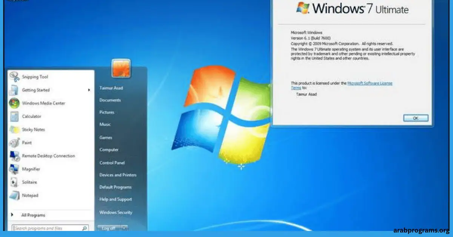Launch Notepad icon

14,195
